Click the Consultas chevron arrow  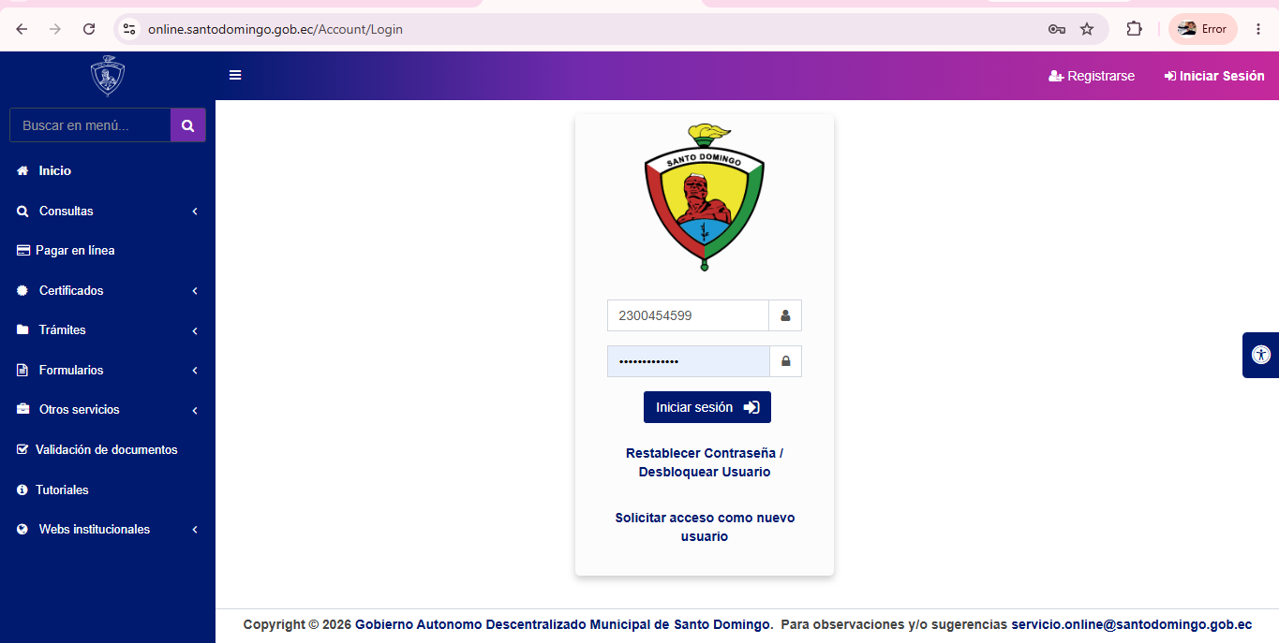(195, 212)
